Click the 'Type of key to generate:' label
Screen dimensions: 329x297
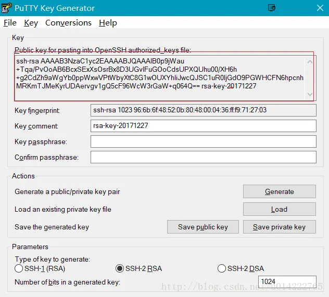click(52, 259)
